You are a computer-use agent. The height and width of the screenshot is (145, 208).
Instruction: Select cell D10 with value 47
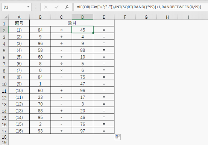(x=82, y=84)
